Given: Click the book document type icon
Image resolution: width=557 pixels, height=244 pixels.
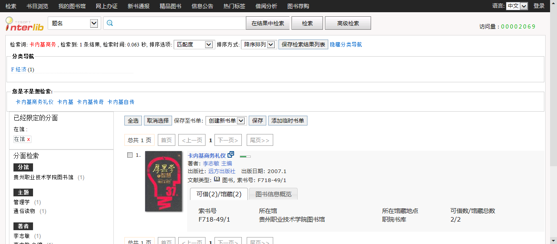Looking at the screenshot, I should [x=217, y=179].
